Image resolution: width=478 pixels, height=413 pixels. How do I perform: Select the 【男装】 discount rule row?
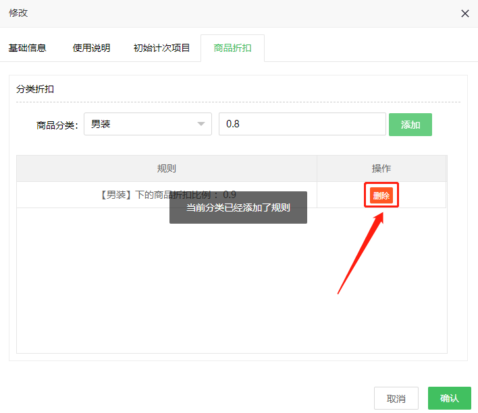coord(101,195)
